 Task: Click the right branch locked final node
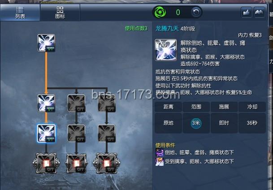(107, 164)
